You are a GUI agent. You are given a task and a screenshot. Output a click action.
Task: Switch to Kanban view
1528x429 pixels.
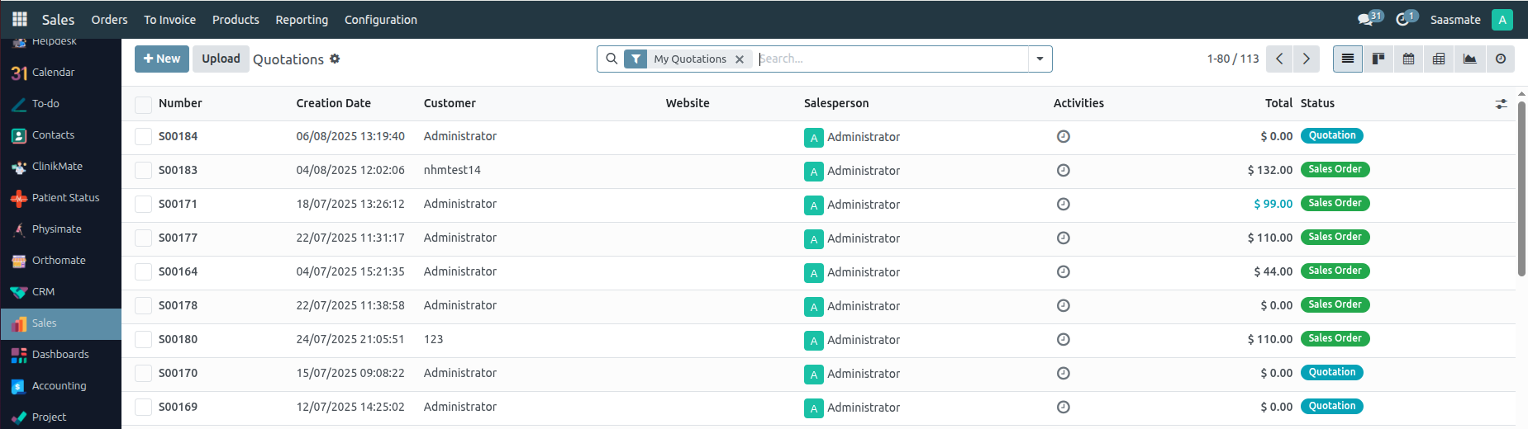(1378, 59)
